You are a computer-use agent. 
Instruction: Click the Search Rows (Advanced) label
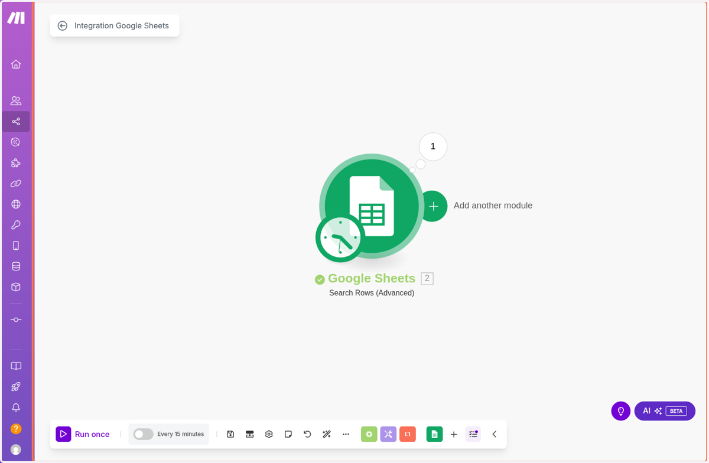pos(372,293)
